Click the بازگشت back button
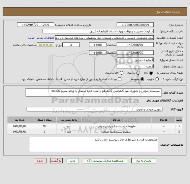 [x=56, y=161]
